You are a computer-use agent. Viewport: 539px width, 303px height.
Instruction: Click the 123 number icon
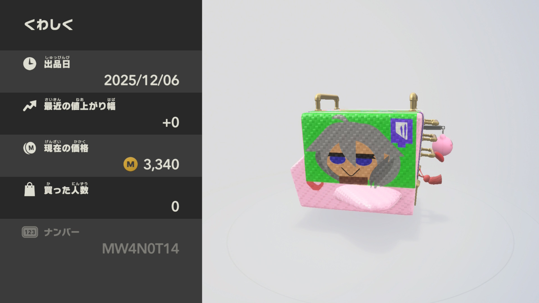[x=30, y=232]
